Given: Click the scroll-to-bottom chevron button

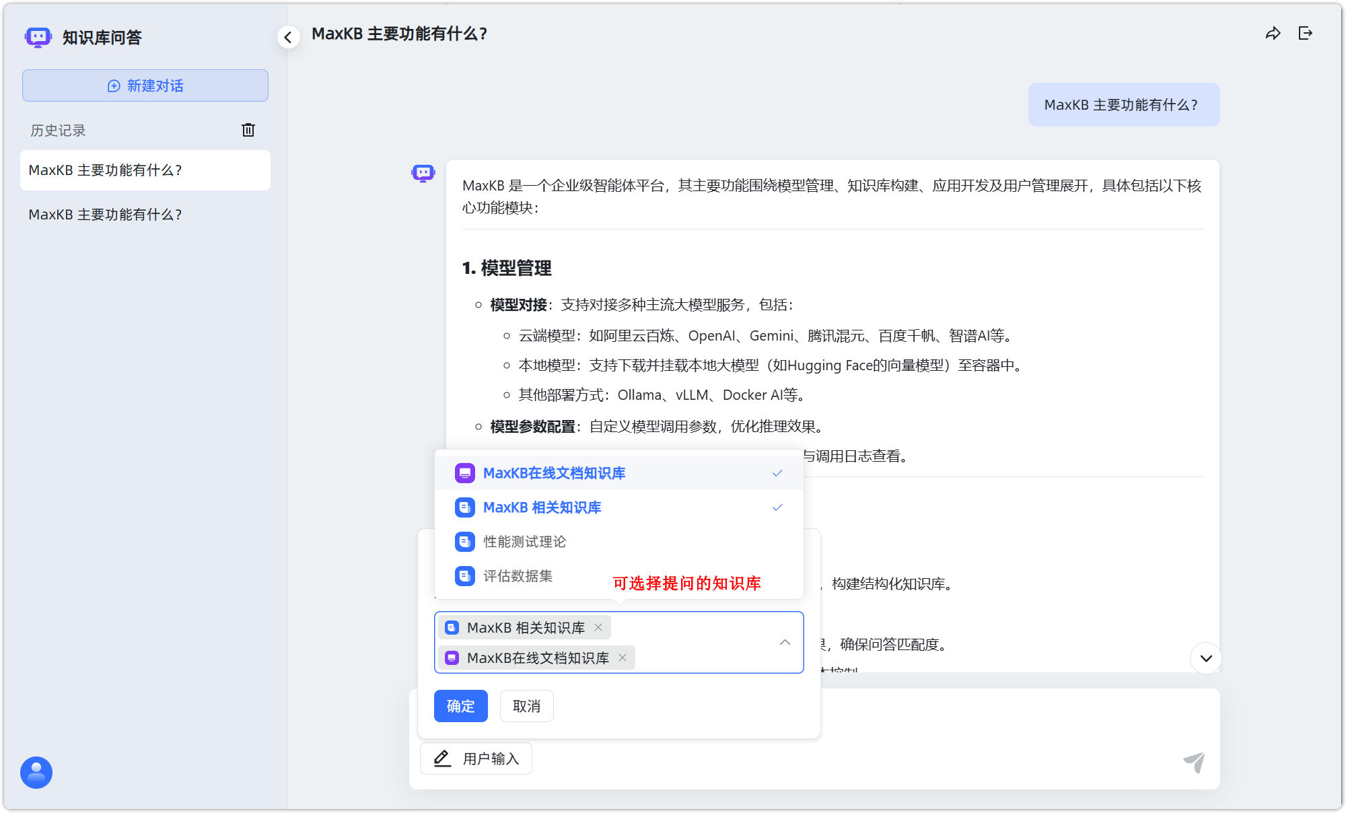Looking at the screenshot, I should 1207,659.
